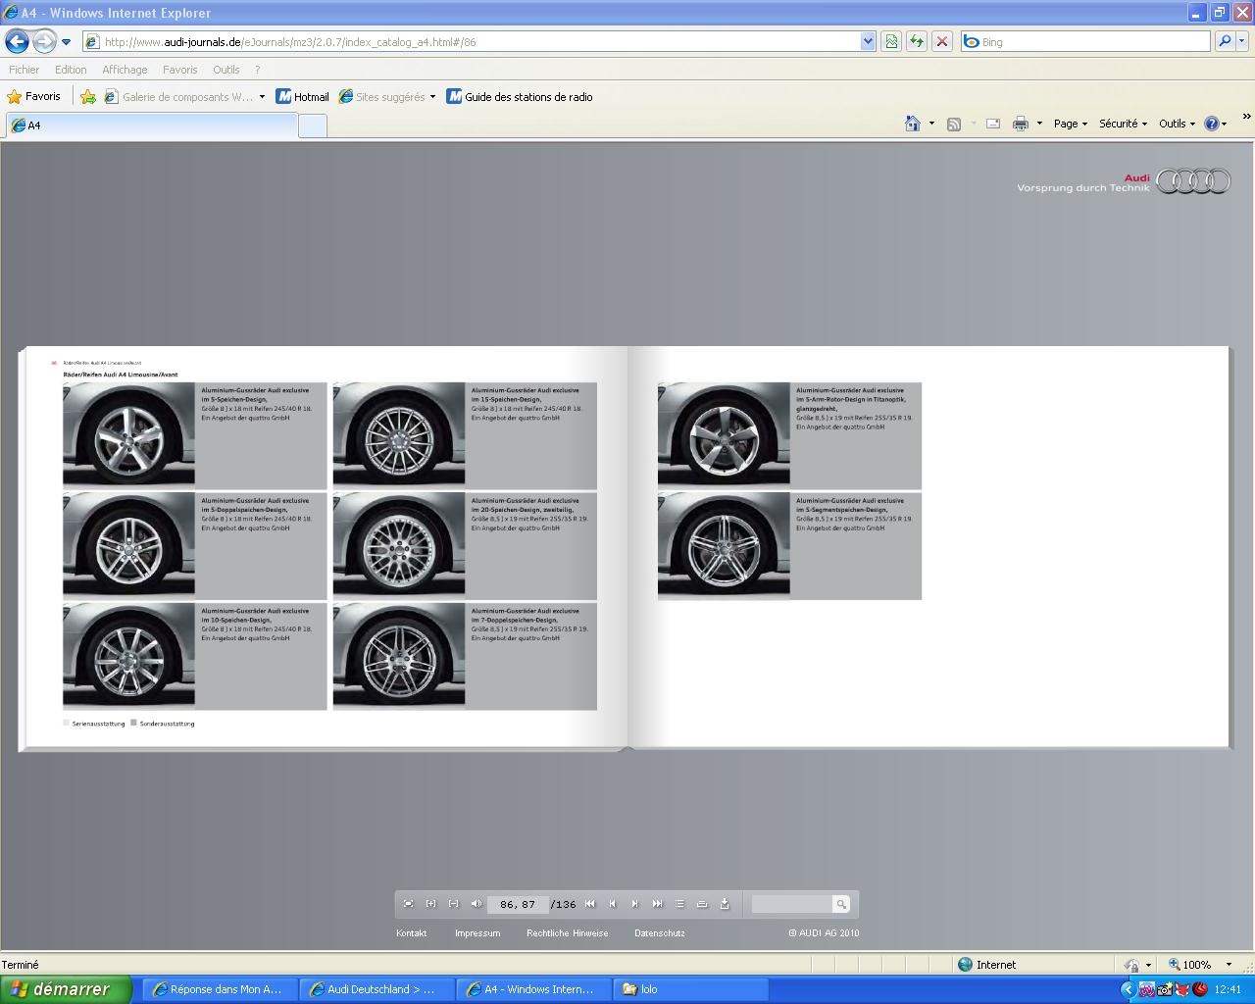Toggle compatibility view button in address bar

891,41
